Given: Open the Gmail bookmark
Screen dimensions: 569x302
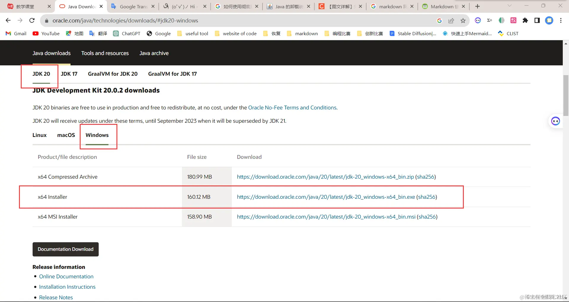Looking at the screenshot, I should (x=16, y=33).
